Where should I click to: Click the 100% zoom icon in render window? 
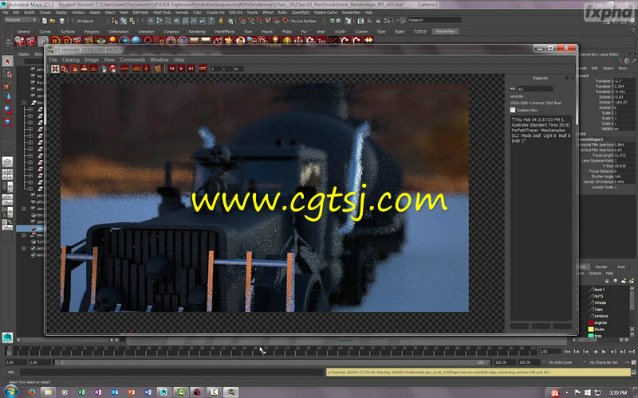pos(124,69)
